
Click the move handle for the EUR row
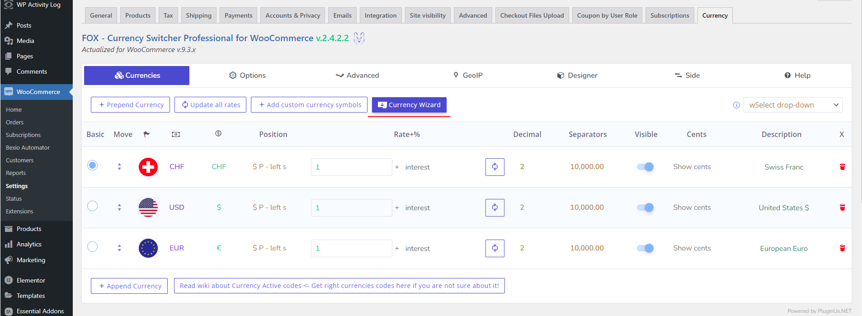(x=119, y=248)
